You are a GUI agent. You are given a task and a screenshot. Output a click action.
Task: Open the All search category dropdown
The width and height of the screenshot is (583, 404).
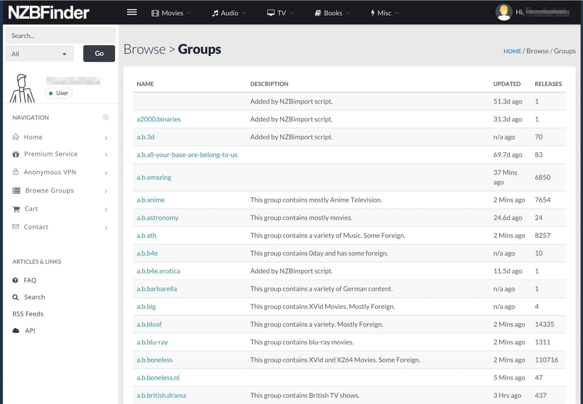39,53
